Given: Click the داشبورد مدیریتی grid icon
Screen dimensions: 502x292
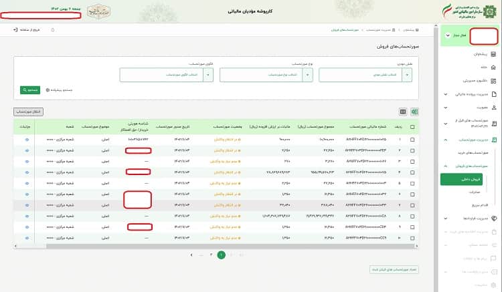Looking at the screenshot, I should (x=493, y=81).
